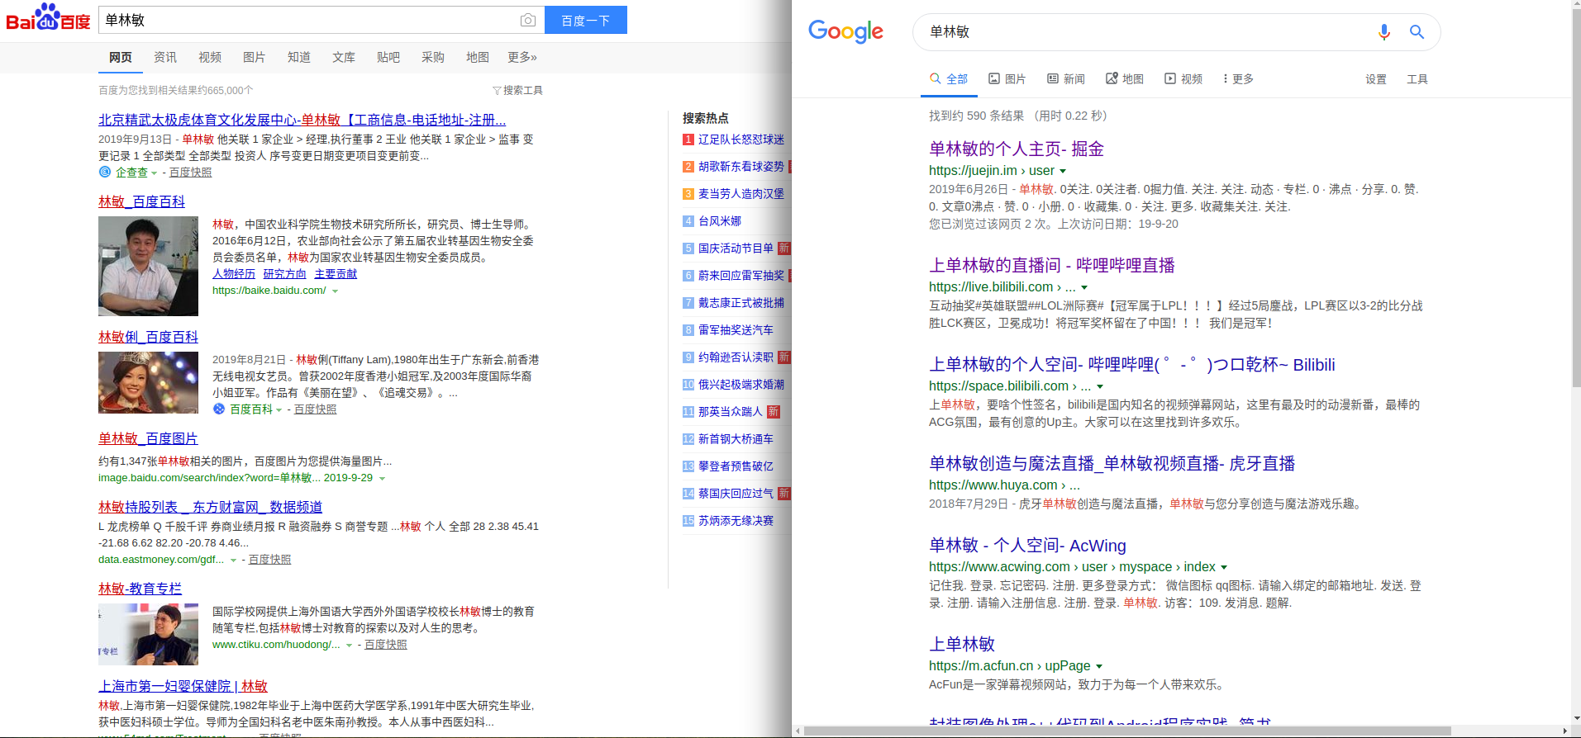1581x738 pixels.
Task: Expand dropdown arrow after acwing.com URL
Action: coord(1224,568)
